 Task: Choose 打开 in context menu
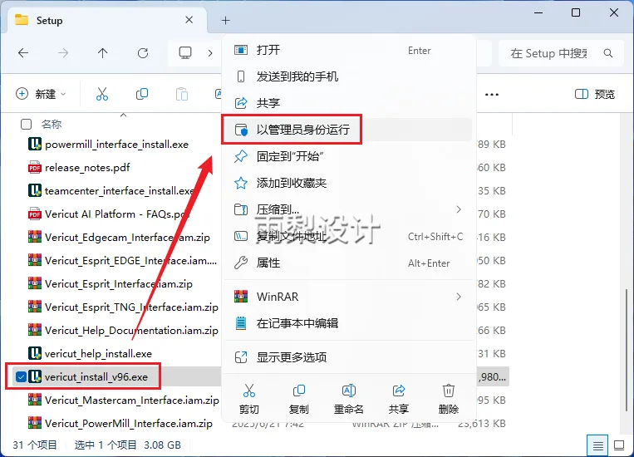pyautogui.click(x=348, y=50)
